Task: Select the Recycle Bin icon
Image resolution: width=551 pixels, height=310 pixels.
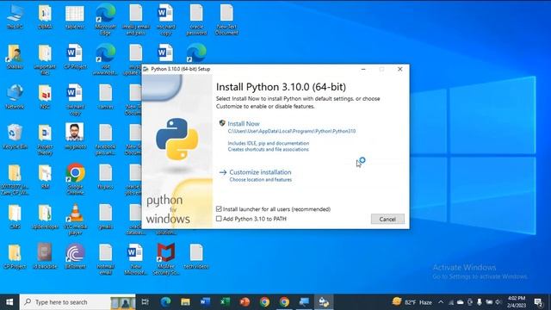Action: 15,137
